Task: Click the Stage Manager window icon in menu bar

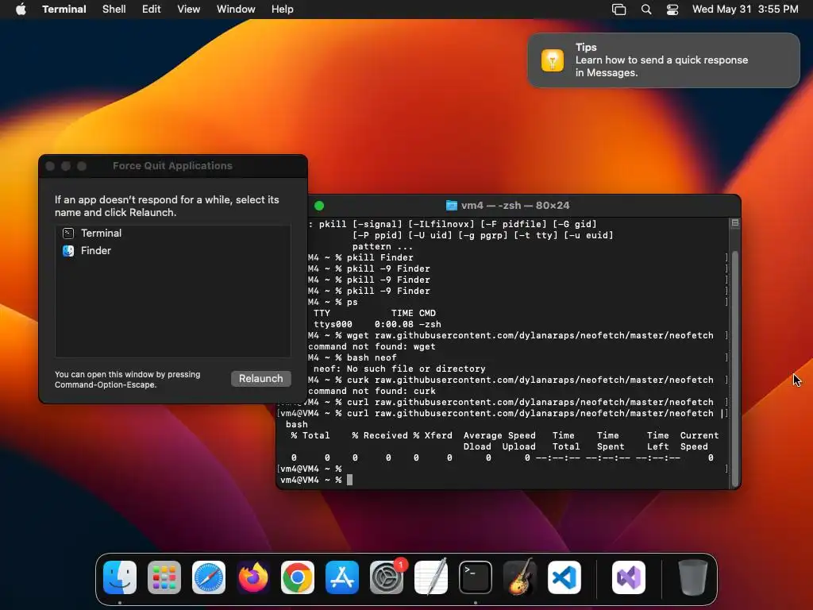Action: (618, 10)
